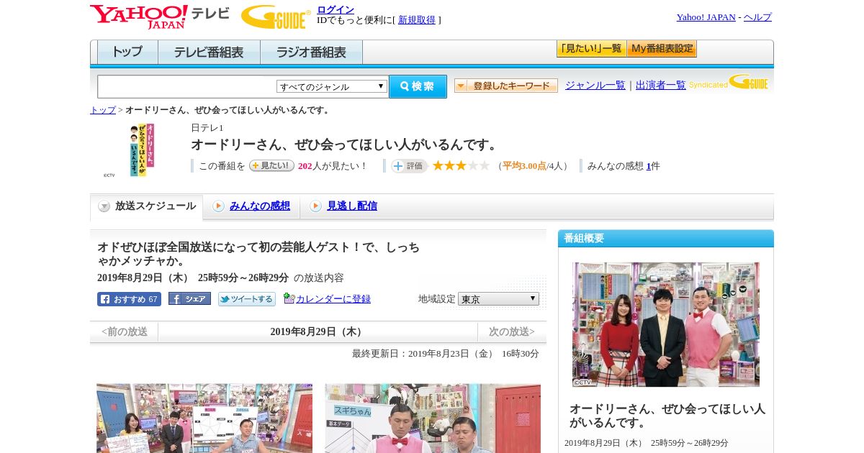
Task: Click the Yahoo! Japan TV logo
Action: click(x=160, y=17)
